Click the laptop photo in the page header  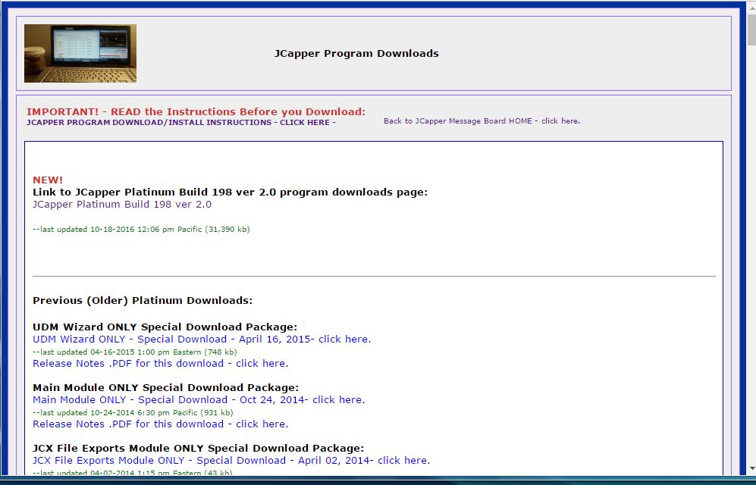[80, 54]
